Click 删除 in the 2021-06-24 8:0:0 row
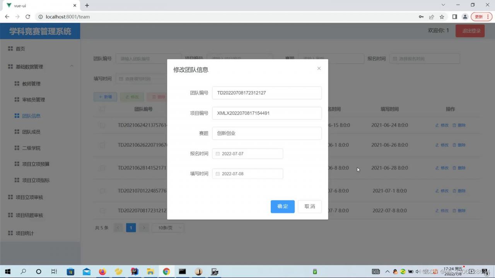This screenshot has height=278, width=495. [x=459, y=125]
